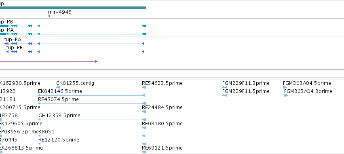Select the FGM229F11.3prime double-arrow glyph
The height and width of the screenshot is (154, 344).
click(x=224, y=87)
